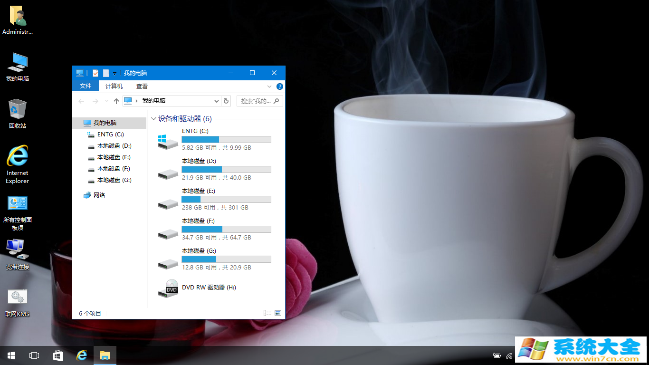Switch to details view in status bar
Viewport: 649px width, 365px height.
[x=268, y=313]
